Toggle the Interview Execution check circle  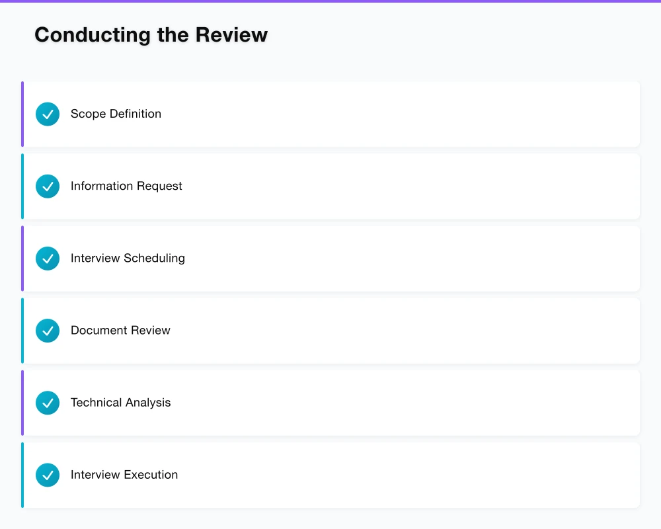coord(48,475)
